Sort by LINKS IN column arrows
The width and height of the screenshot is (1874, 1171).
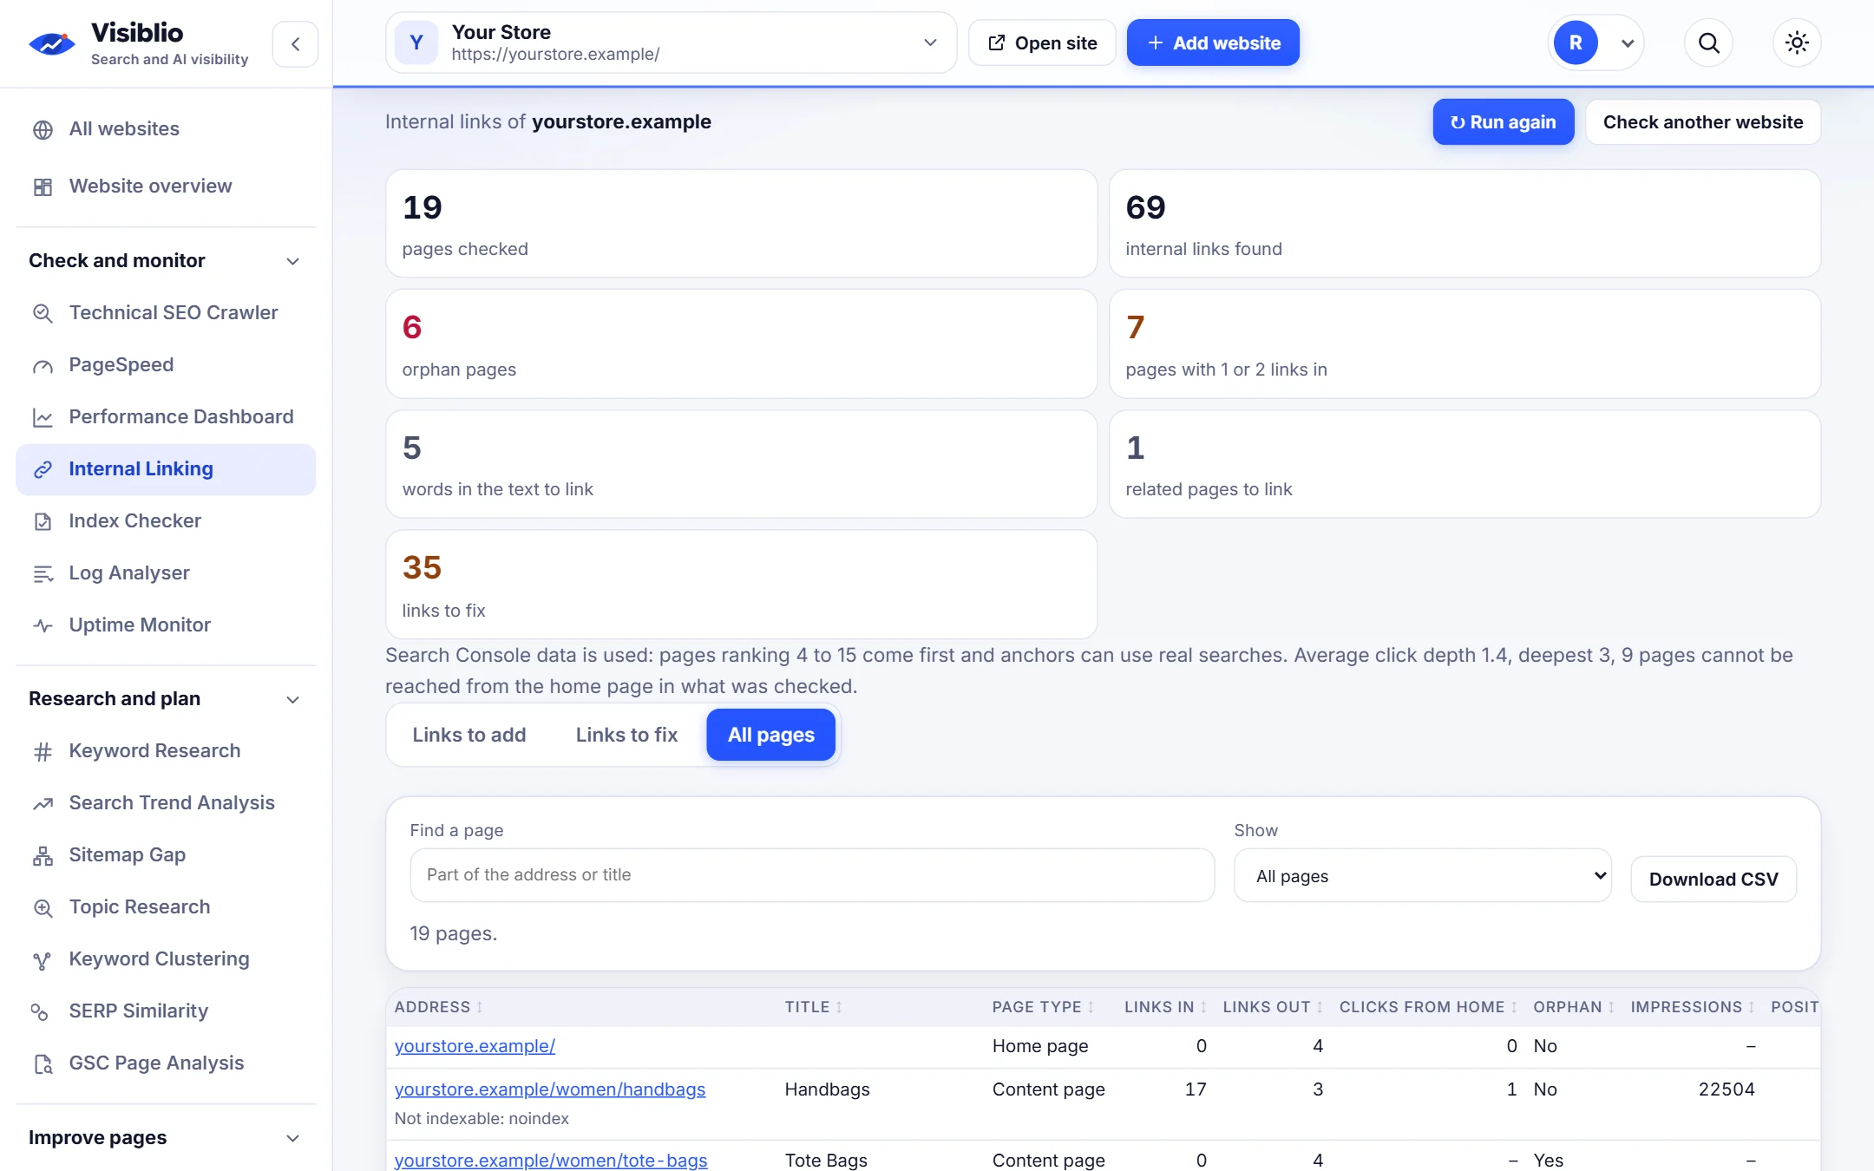(1203, 1007)
